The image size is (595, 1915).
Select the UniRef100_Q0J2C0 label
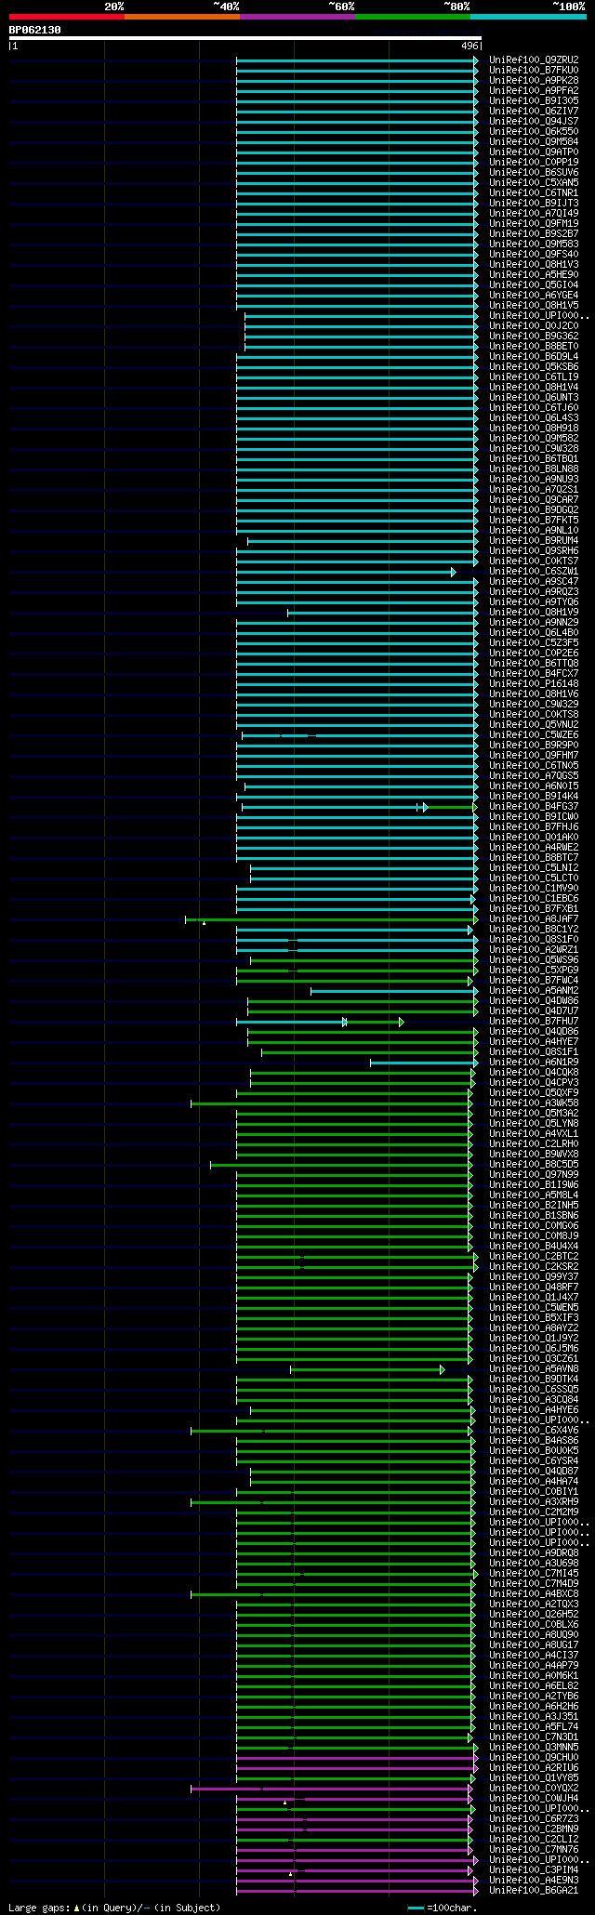pyautogui.click(x=534, y=325)
